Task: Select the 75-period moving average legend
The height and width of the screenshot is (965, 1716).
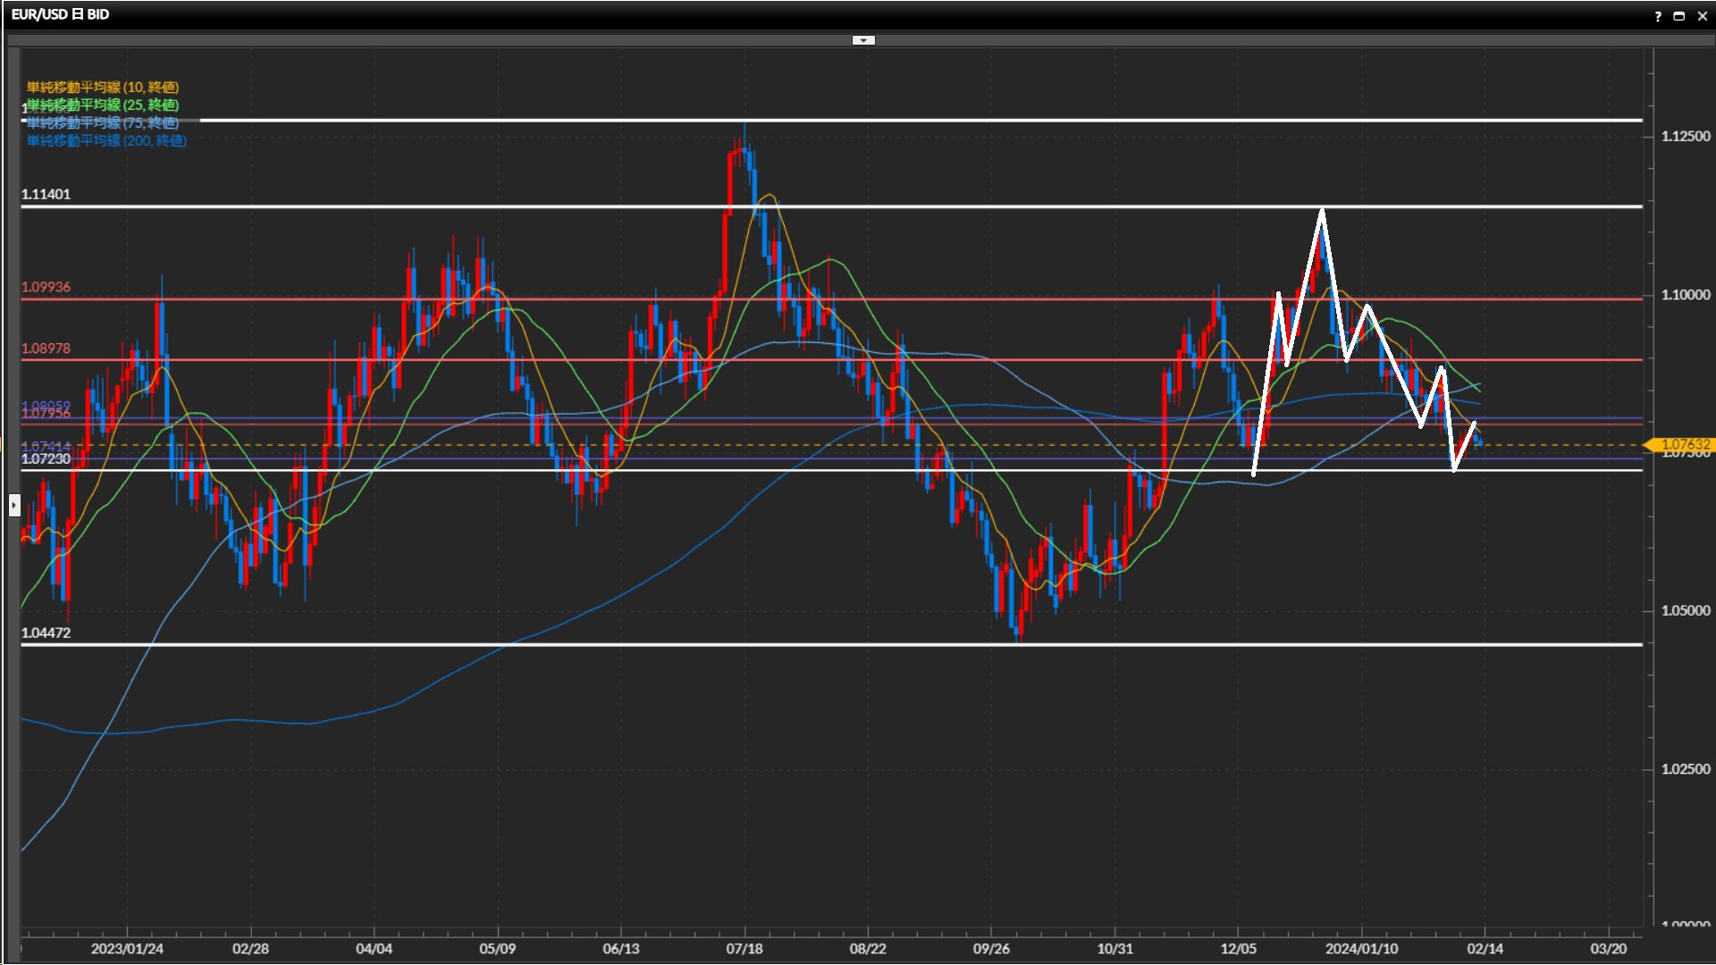Action: coord(103,122)
